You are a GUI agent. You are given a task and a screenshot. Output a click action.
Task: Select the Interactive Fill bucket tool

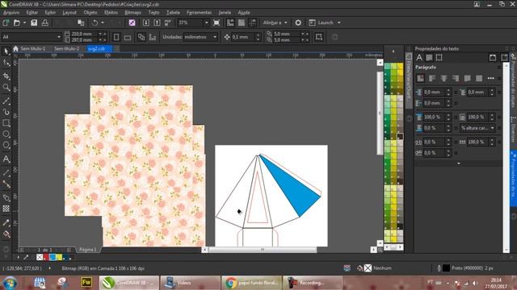coord(6,234)
